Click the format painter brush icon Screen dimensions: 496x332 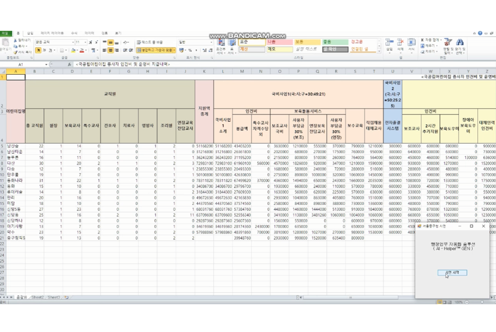(15, 52)
